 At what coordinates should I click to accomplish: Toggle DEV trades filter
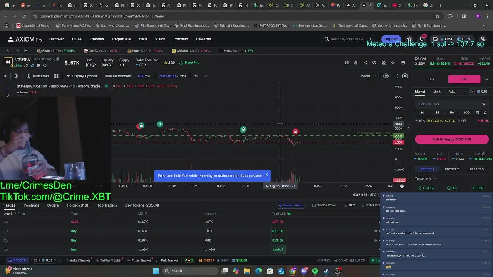(x=350, y=205)
